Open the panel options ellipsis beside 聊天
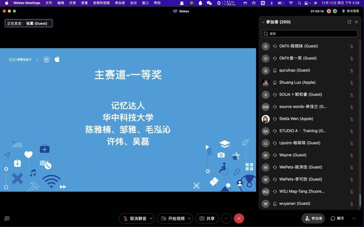This screenshot has height=227, width=364. click(354, 218)
